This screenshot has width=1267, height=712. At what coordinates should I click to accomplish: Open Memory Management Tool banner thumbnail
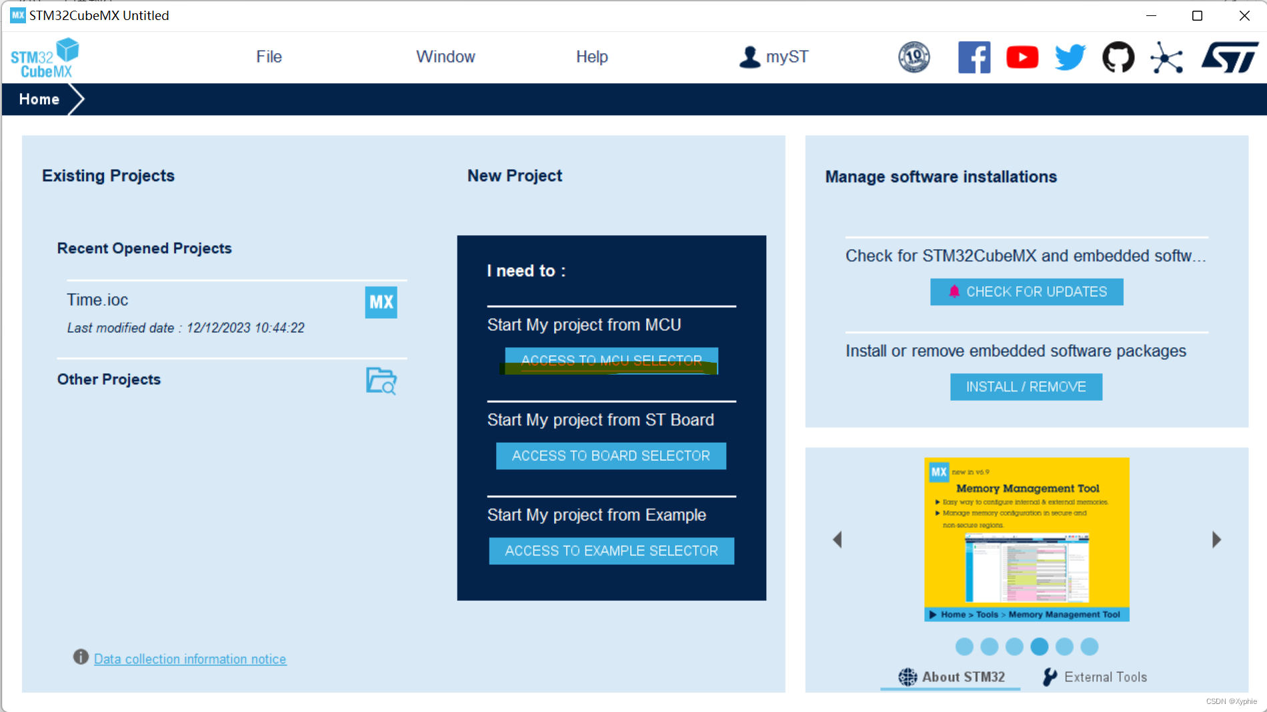pyautogui.click(x=1026, y=539)
